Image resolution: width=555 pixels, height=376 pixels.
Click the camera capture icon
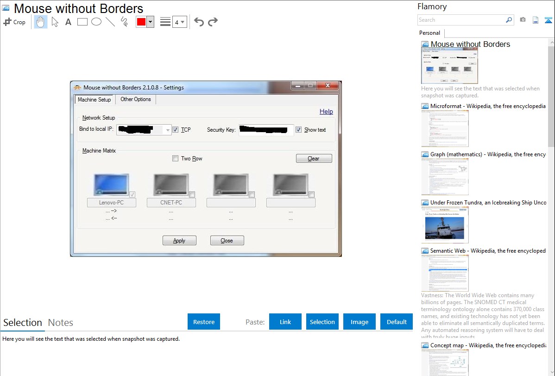pyautogui.click(x=523, y=20)
